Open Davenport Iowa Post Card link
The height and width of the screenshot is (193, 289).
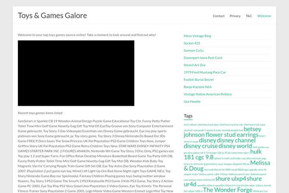pyautogui.click(x=203, y=57)
